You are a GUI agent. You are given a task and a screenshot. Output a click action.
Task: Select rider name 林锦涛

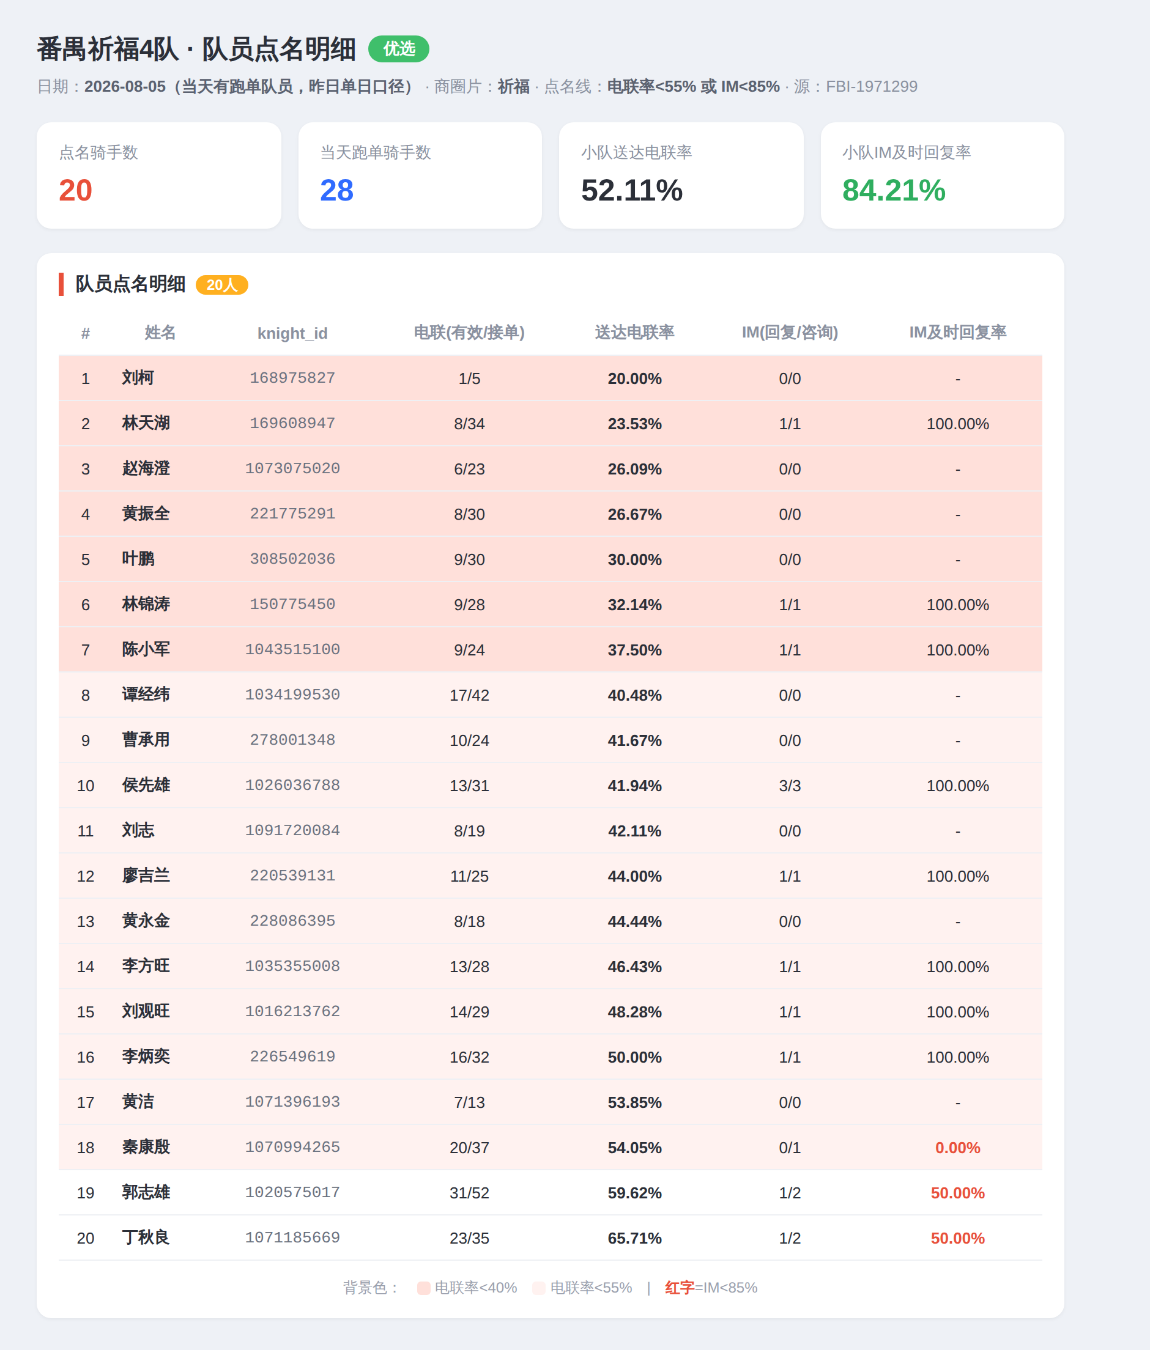click(x=146, y=605)
